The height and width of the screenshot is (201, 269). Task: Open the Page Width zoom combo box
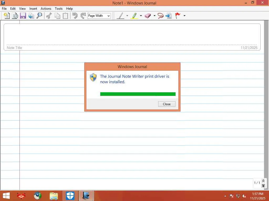[99, 16]
